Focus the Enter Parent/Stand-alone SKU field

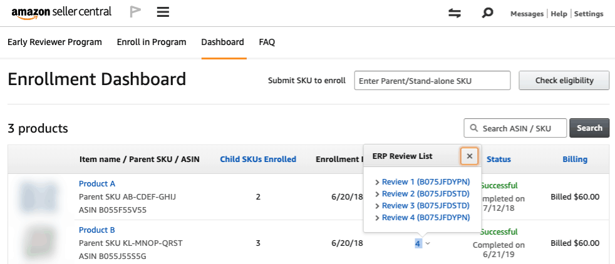click(x=432, y=81)
